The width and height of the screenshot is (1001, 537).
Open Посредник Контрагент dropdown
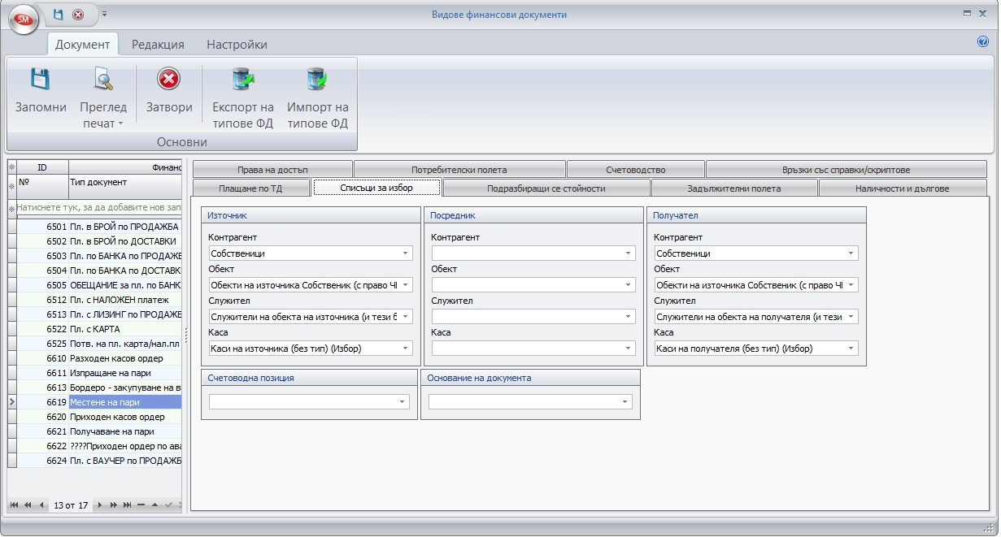(x=628, y=253)
